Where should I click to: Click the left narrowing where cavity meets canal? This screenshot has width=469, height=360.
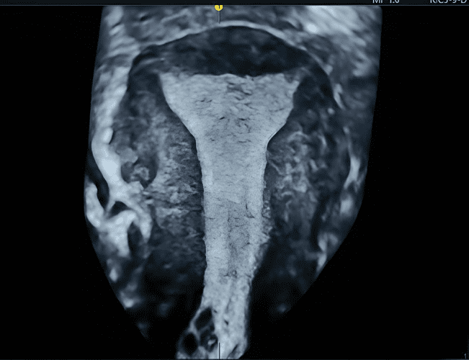coord(193,144)
